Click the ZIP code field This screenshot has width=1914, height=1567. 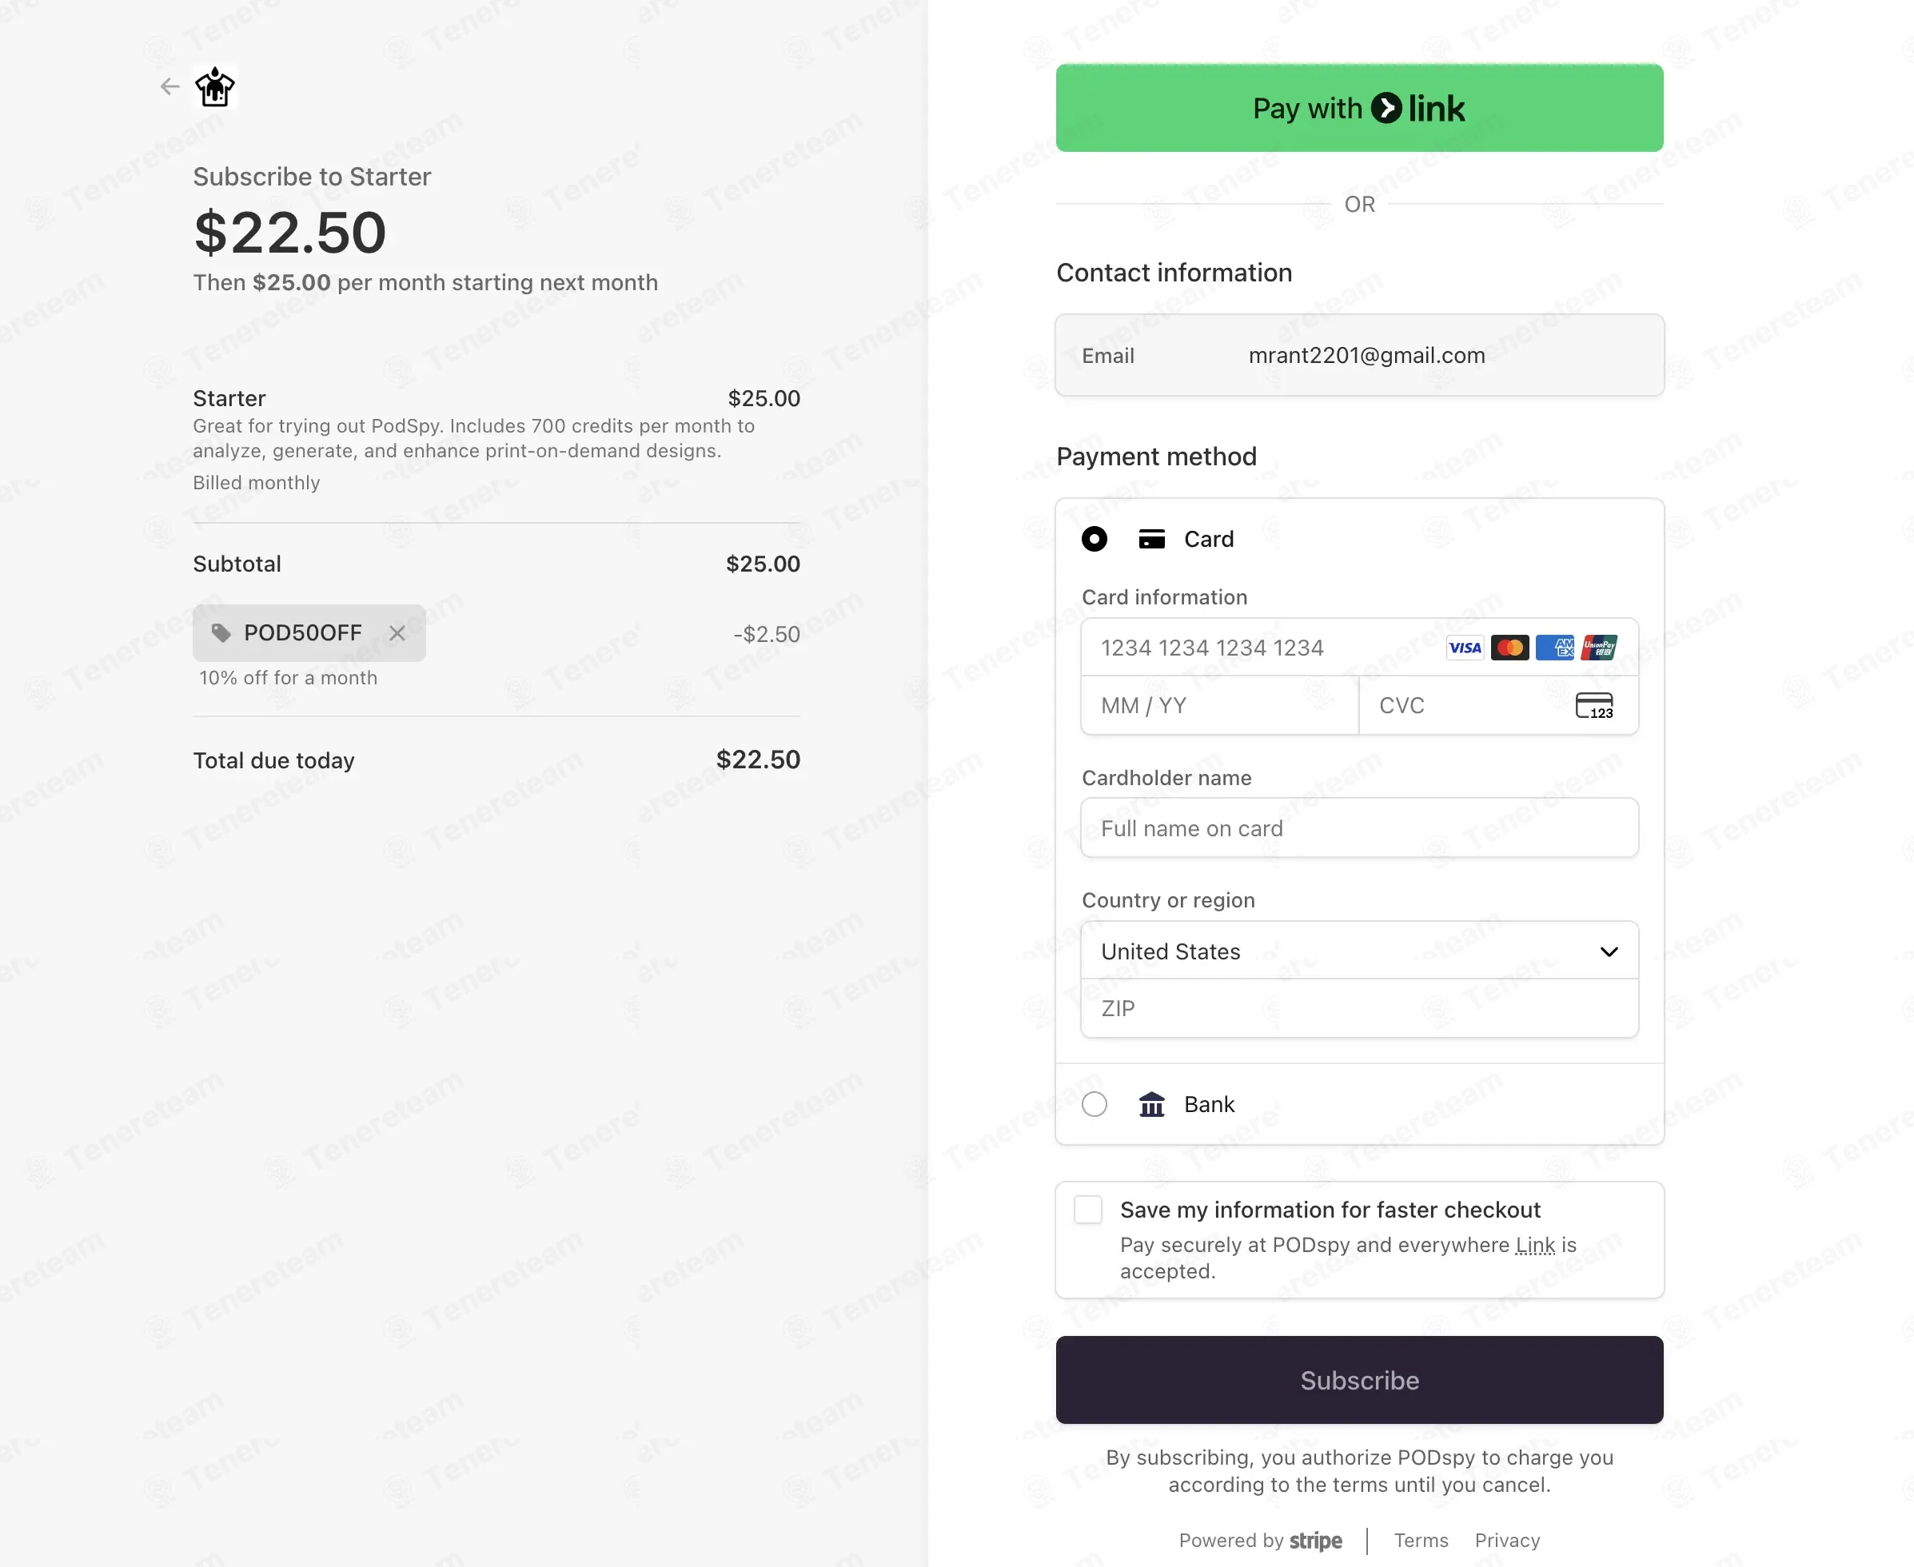coord(1359,1008)
